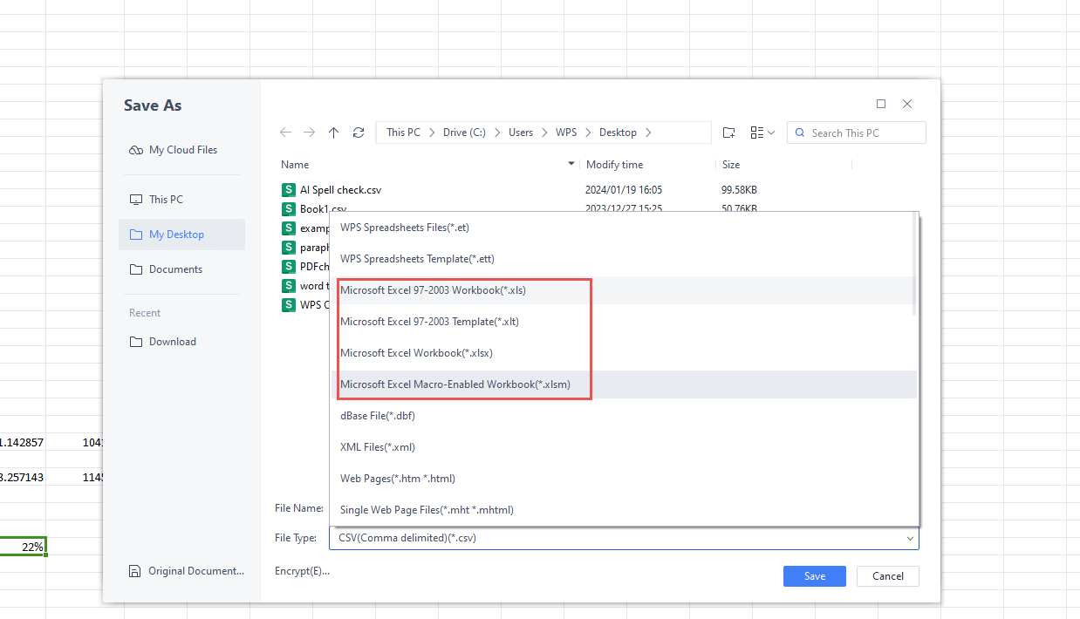This screenshot has height=619, width=1080.
Task: Open the Documents folder in sidebar
Action: (x=176, y=269)
